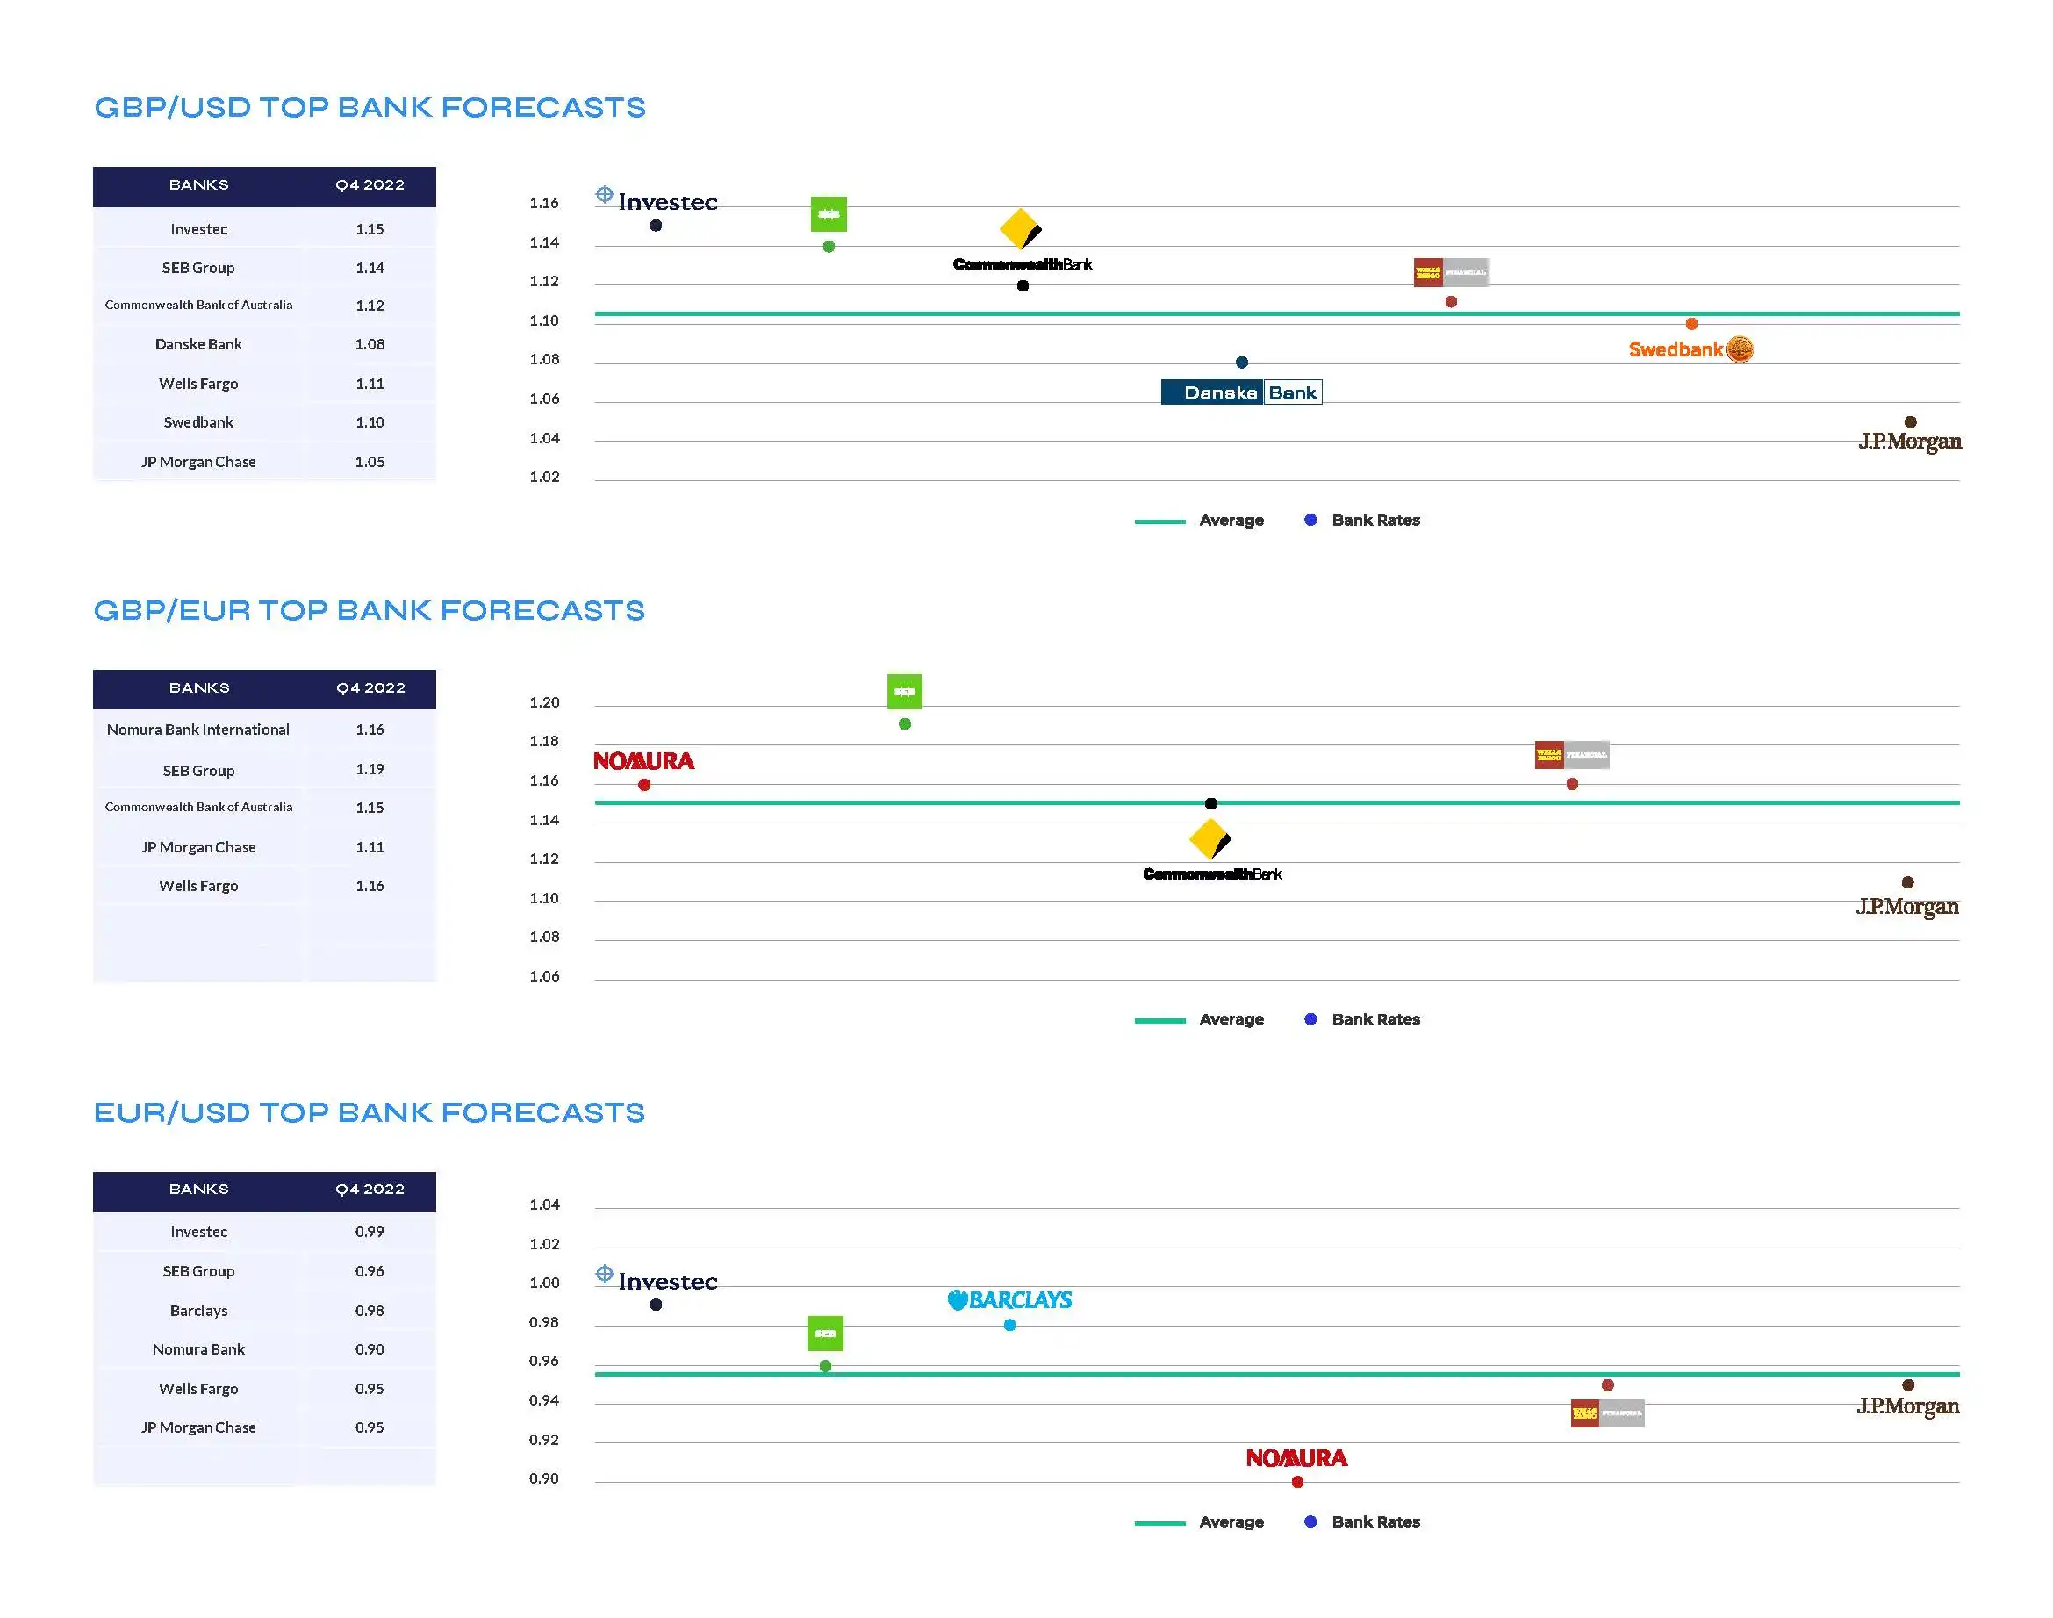
Task: Select the green SEB logo in GBP/EUR chart
Action: 904,692
